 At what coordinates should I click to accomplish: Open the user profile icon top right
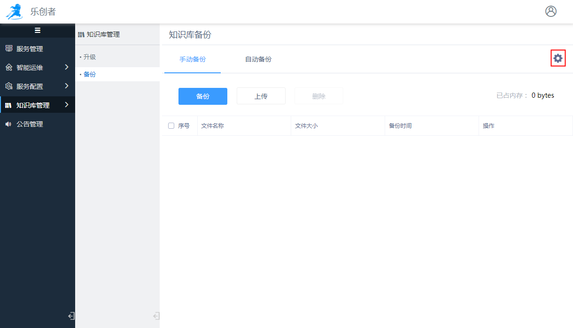(x=551, y=11)
